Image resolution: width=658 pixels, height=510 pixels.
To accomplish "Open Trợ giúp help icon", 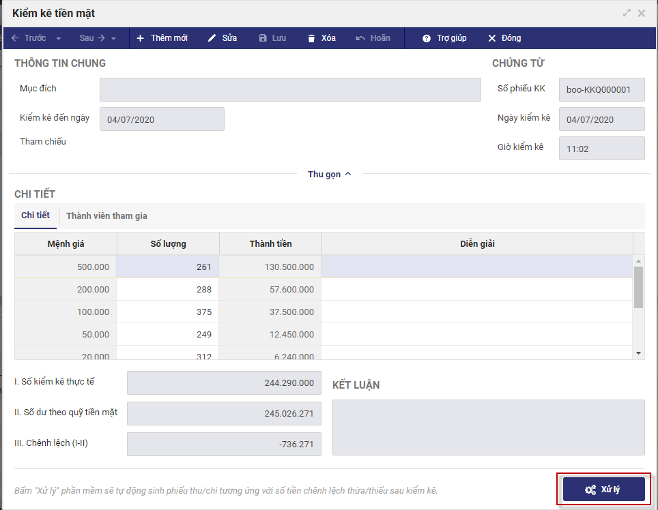I will (427, 39).
